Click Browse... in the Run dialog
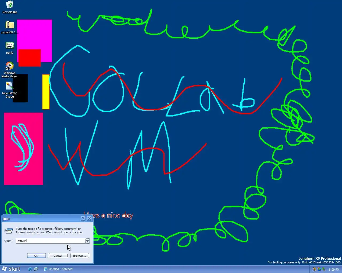The image size is (342, 273). coord(80,256)
